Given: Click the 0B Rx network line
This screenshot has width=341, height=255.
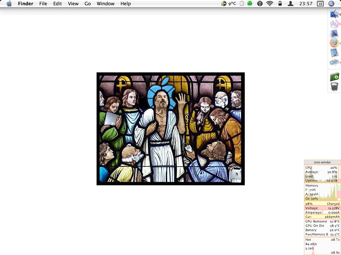Looking at the screenshot, I should click(335, 253).
